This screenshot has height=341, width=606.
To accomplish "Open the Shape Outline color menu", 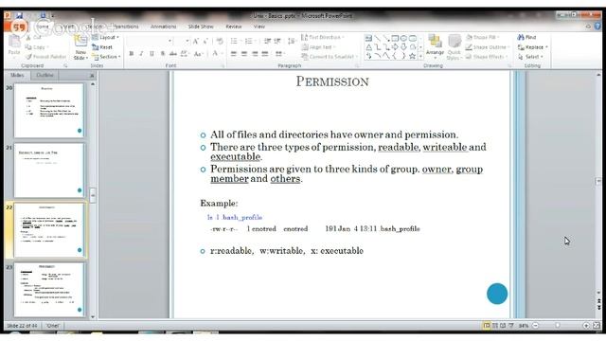I will point(488,47).
